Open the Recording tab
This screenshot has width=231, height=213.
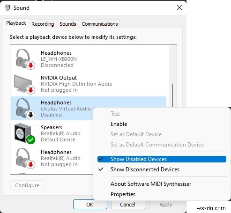[43, 24]
